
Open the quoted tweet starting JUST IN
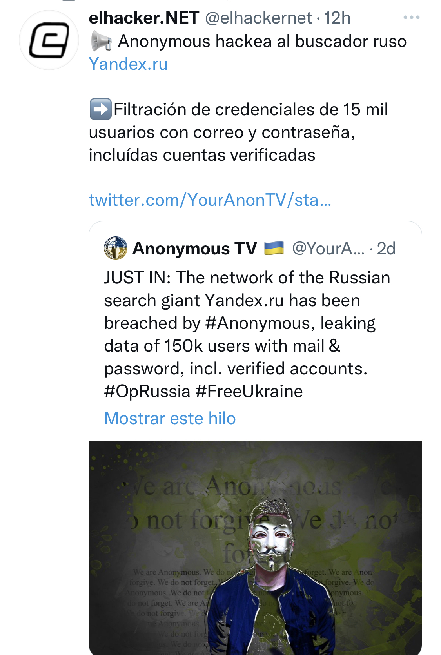pyautogui.click(x=247, y=323)
